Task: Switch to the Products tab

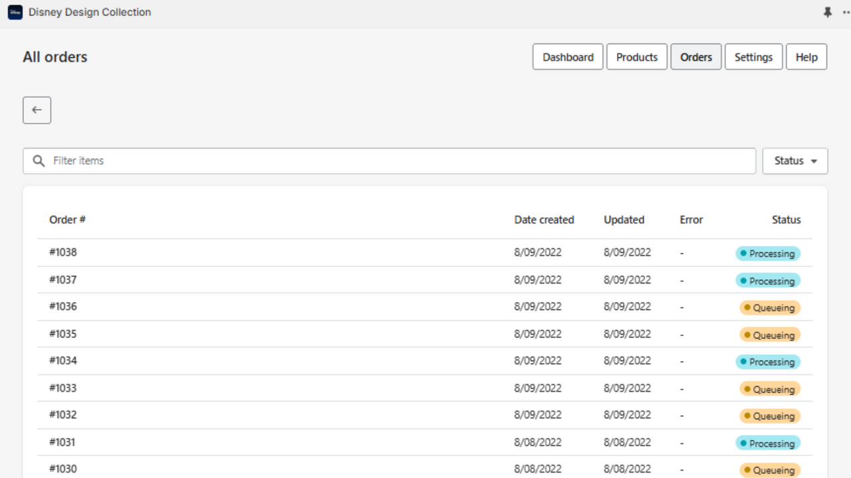Action: coord(636,56)
